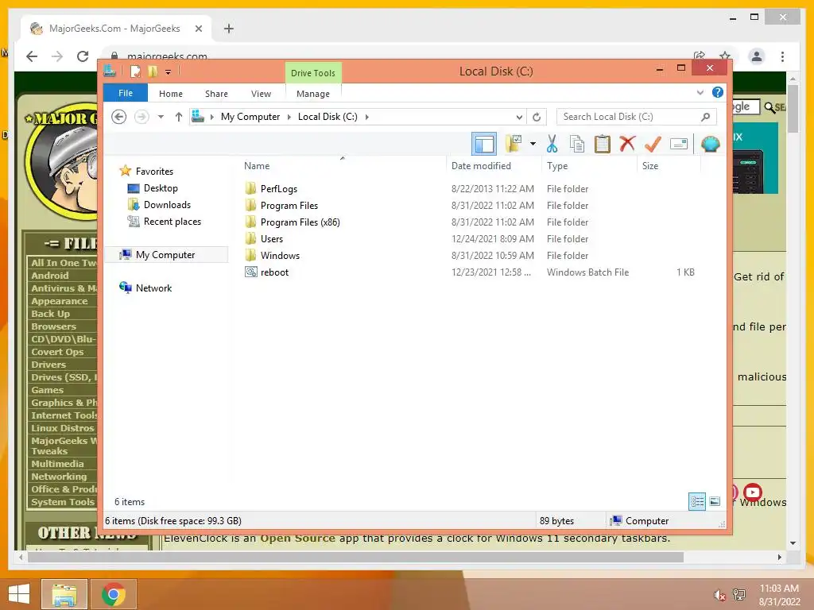Screen dimensions: 814x610
Task: Select the Drive Tools contextual tab
Action: (x=313, y=73)
